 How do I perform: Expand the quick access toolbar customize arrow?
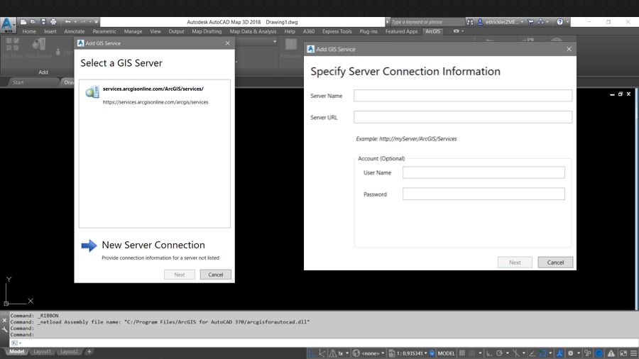[97, 22]
